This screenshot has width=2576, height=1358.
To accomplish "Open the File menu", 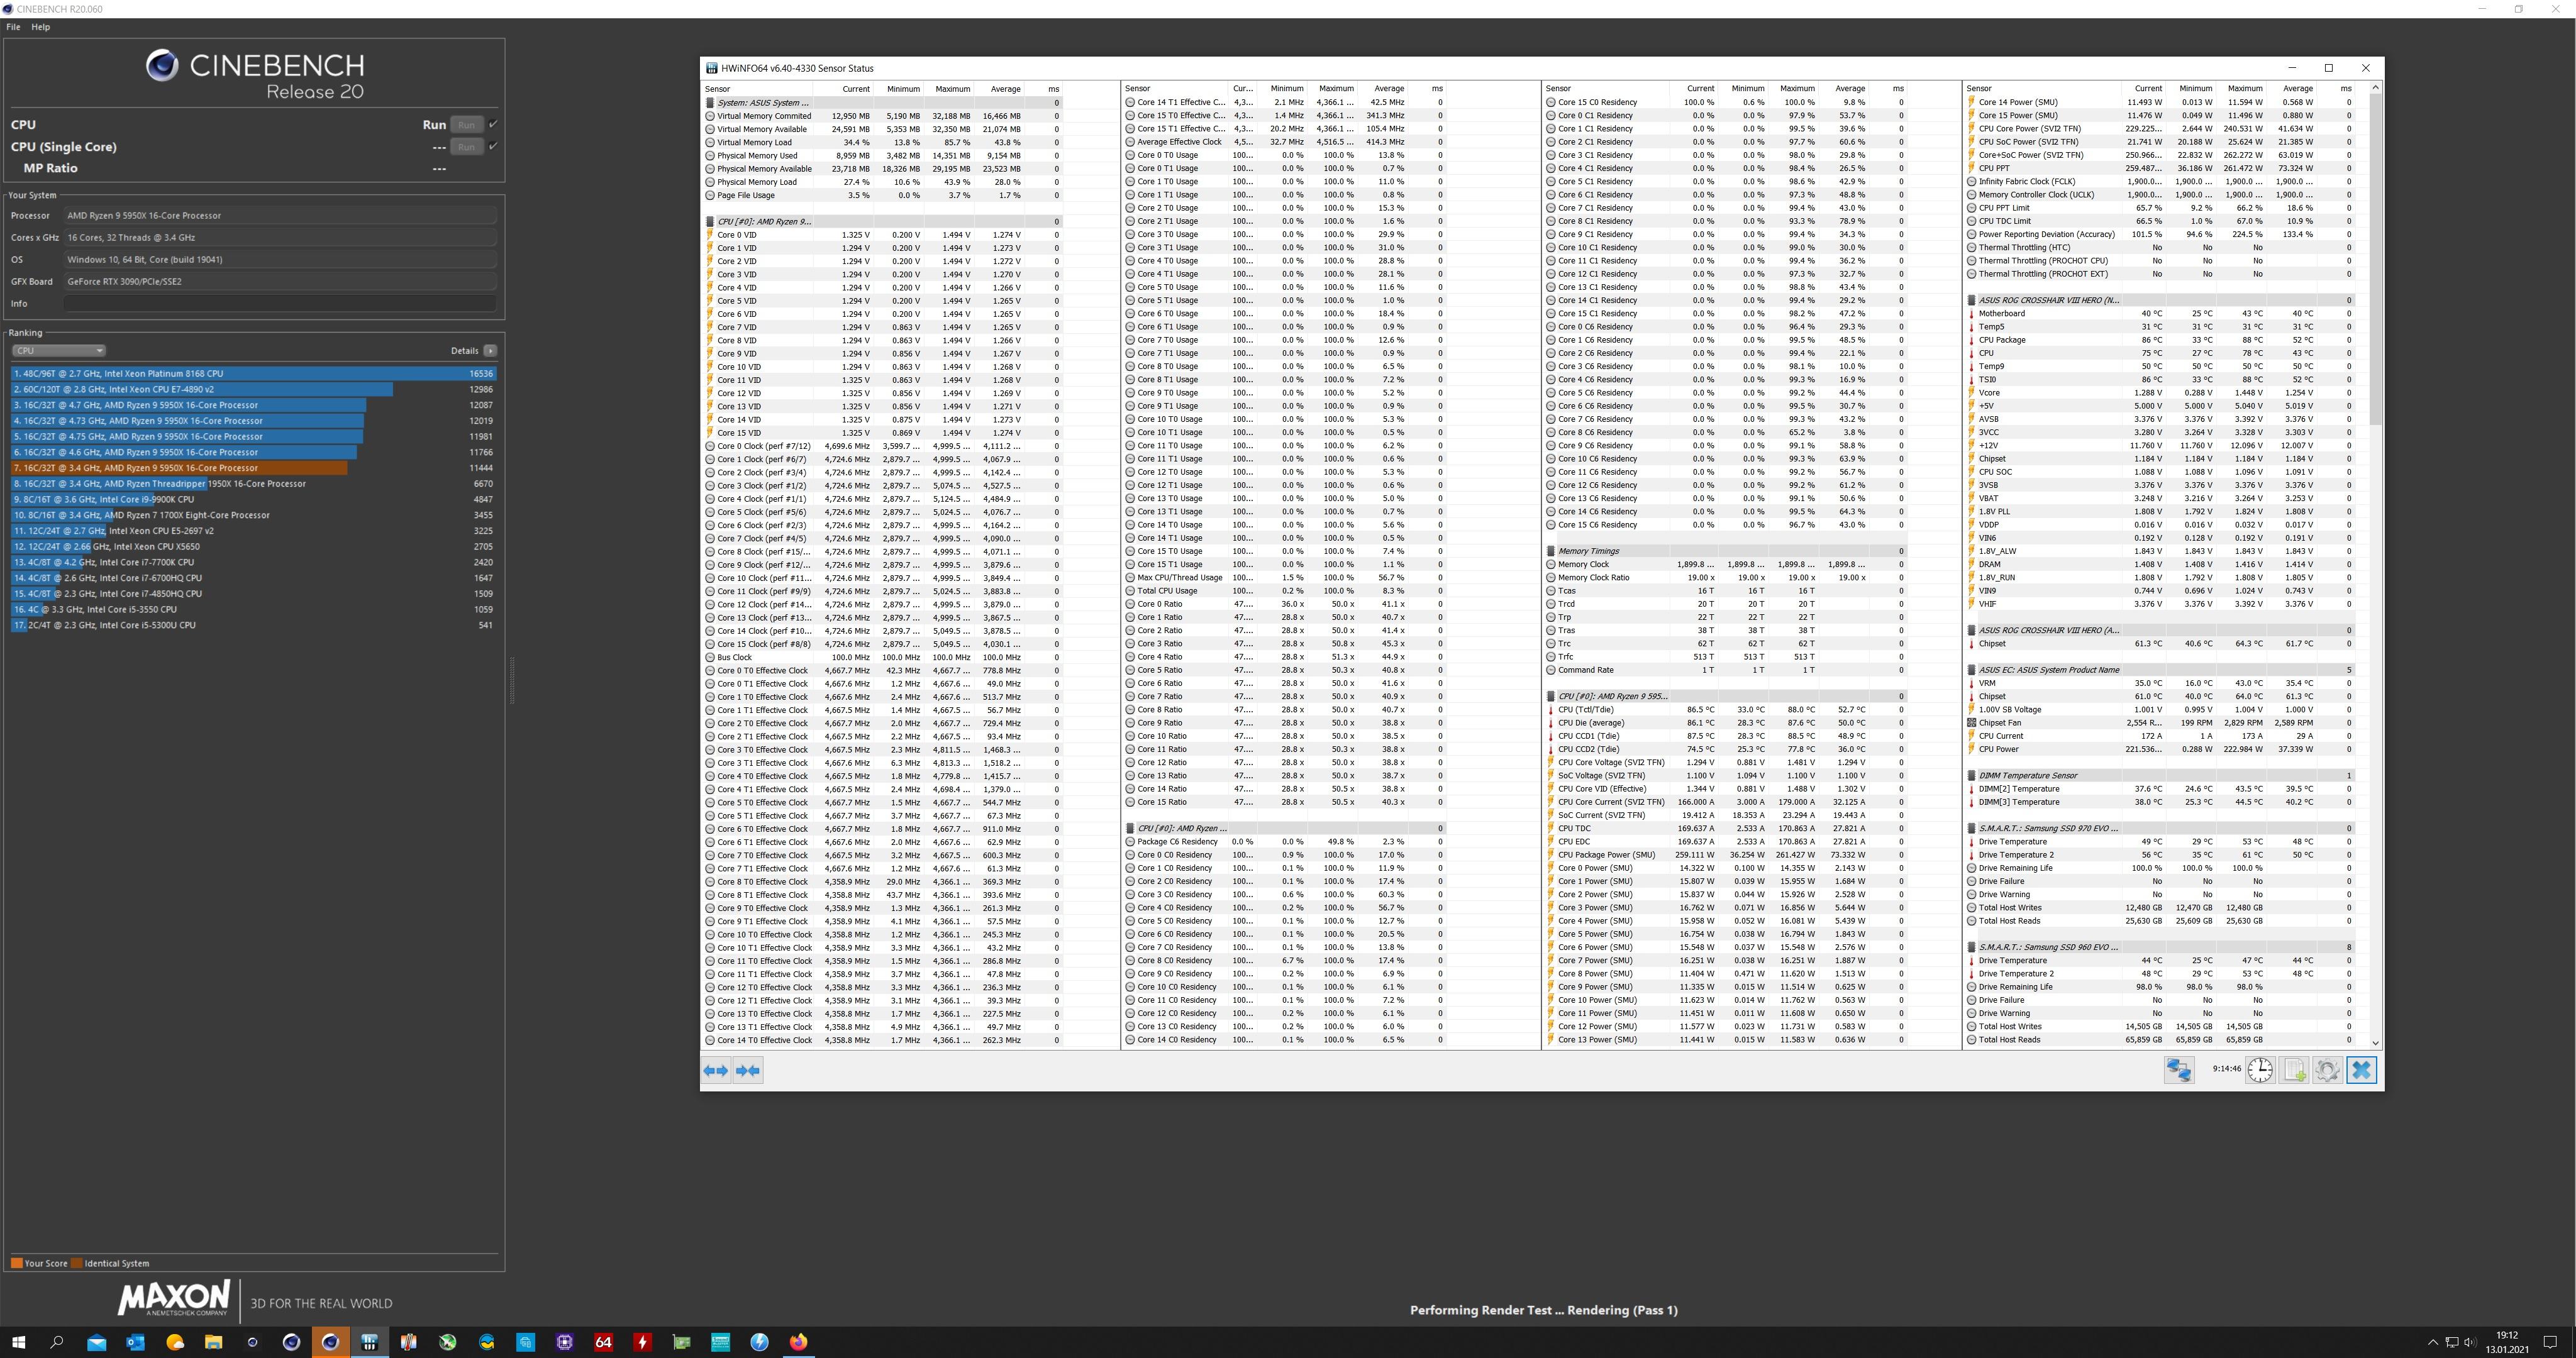I will [13, 27].
